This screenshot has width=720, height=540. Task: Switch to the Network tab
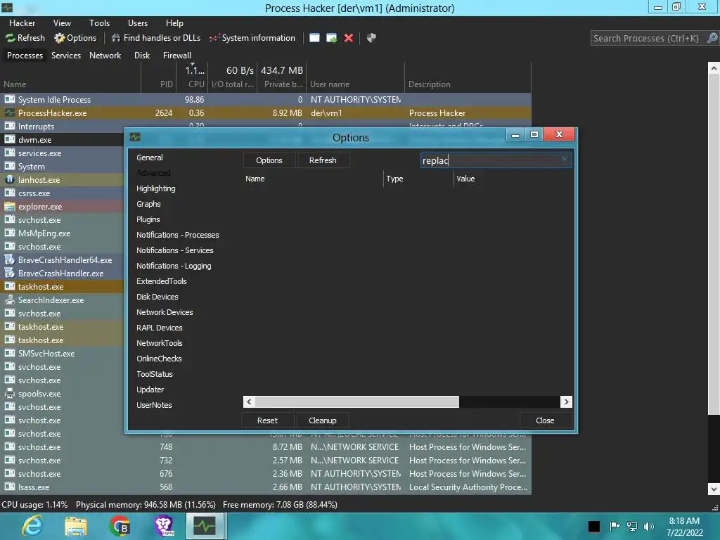[x=105, y=56]
